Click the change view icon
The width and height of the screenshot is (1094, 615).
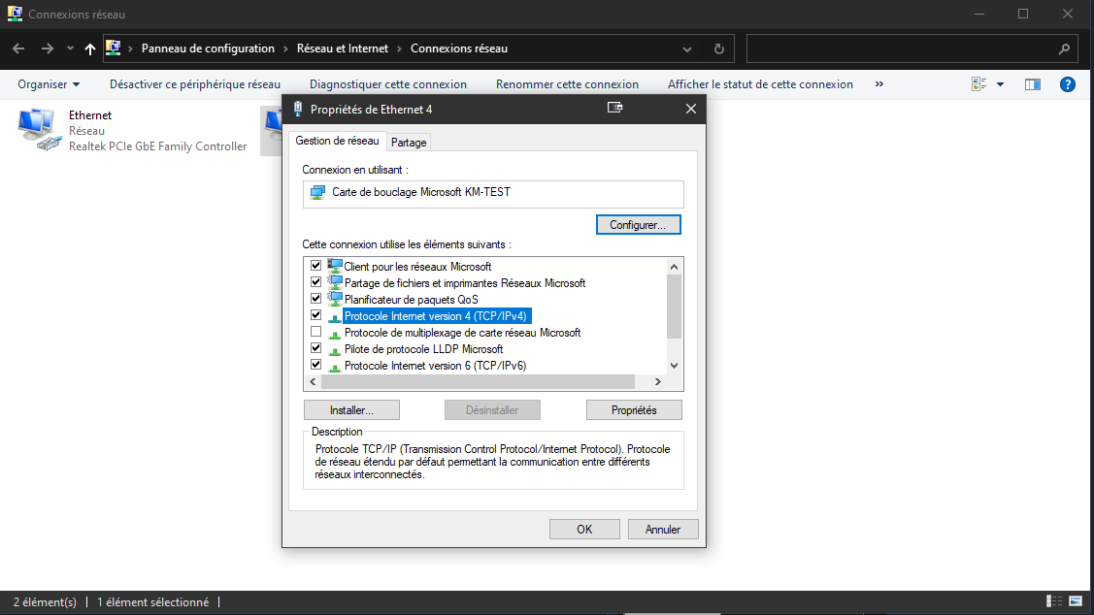coord(978,84)
